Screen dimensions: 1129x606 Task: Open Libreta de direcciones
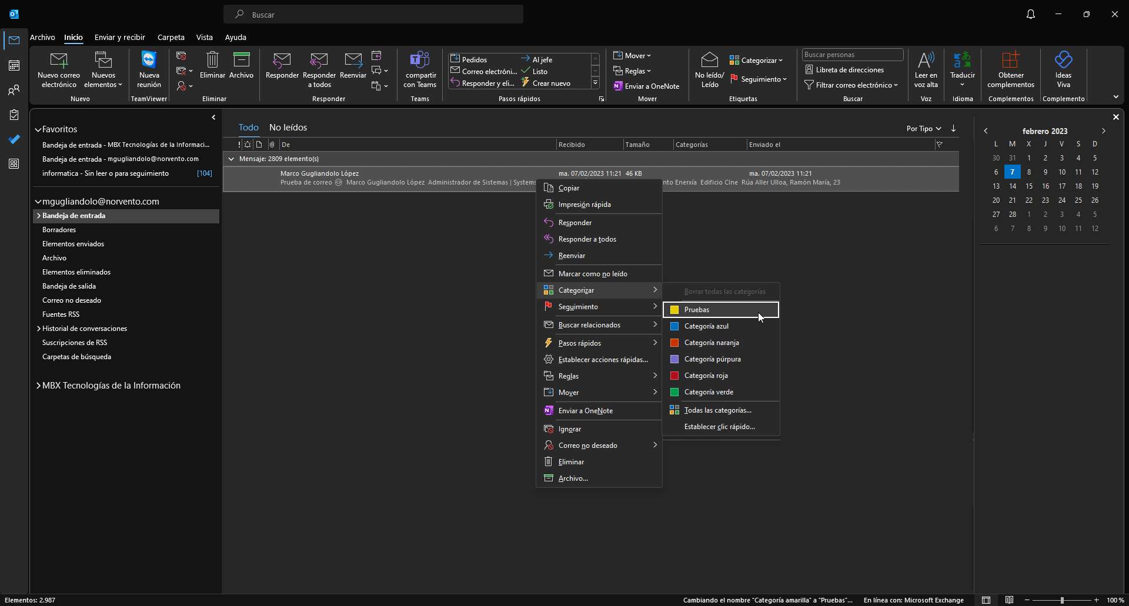tap(844, 69)
